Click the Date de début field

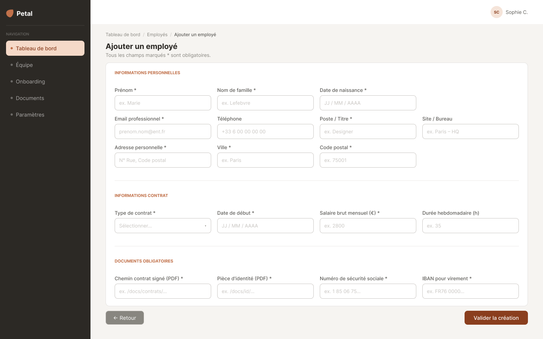point(265,226)
